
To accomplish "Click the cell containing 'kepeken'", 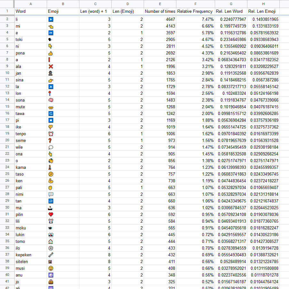I will [x=31, y=255].
